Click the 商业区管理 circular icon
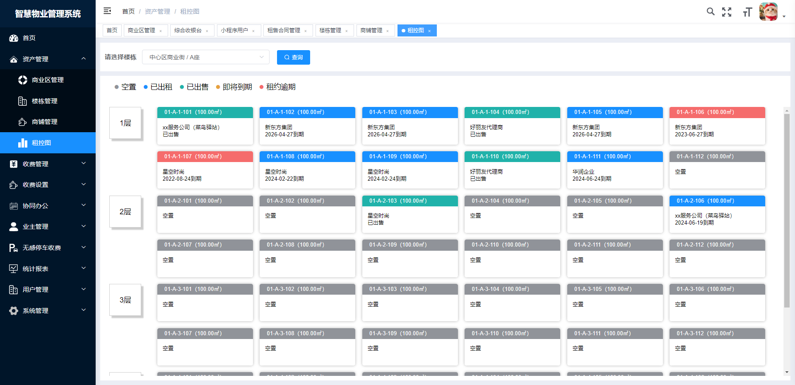 (x=23, y=80)
